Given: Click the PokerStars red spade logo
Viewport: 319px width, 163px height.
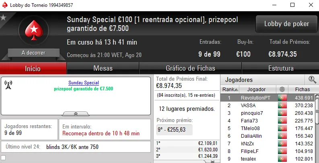Looking at the screenshot, I should (x=33, y=33).
